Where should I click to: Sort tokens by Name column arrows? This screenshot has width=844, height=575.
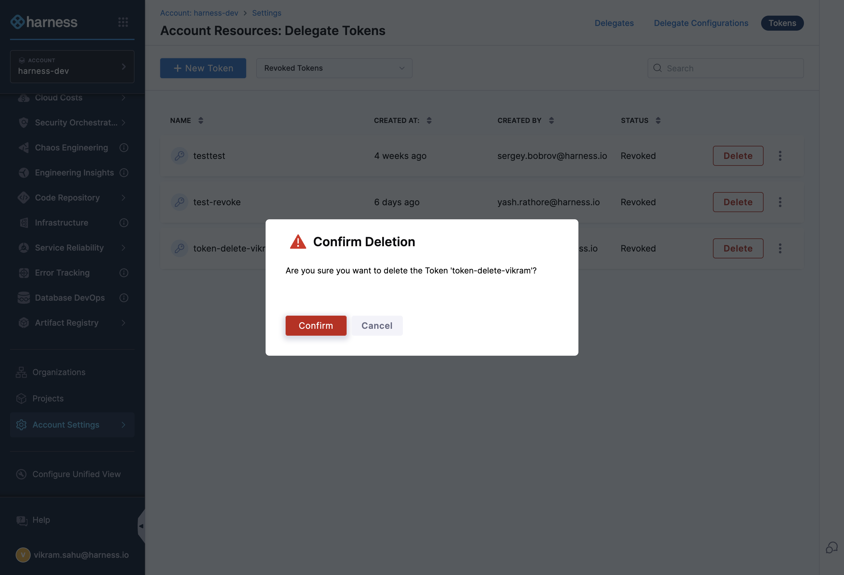201,120
